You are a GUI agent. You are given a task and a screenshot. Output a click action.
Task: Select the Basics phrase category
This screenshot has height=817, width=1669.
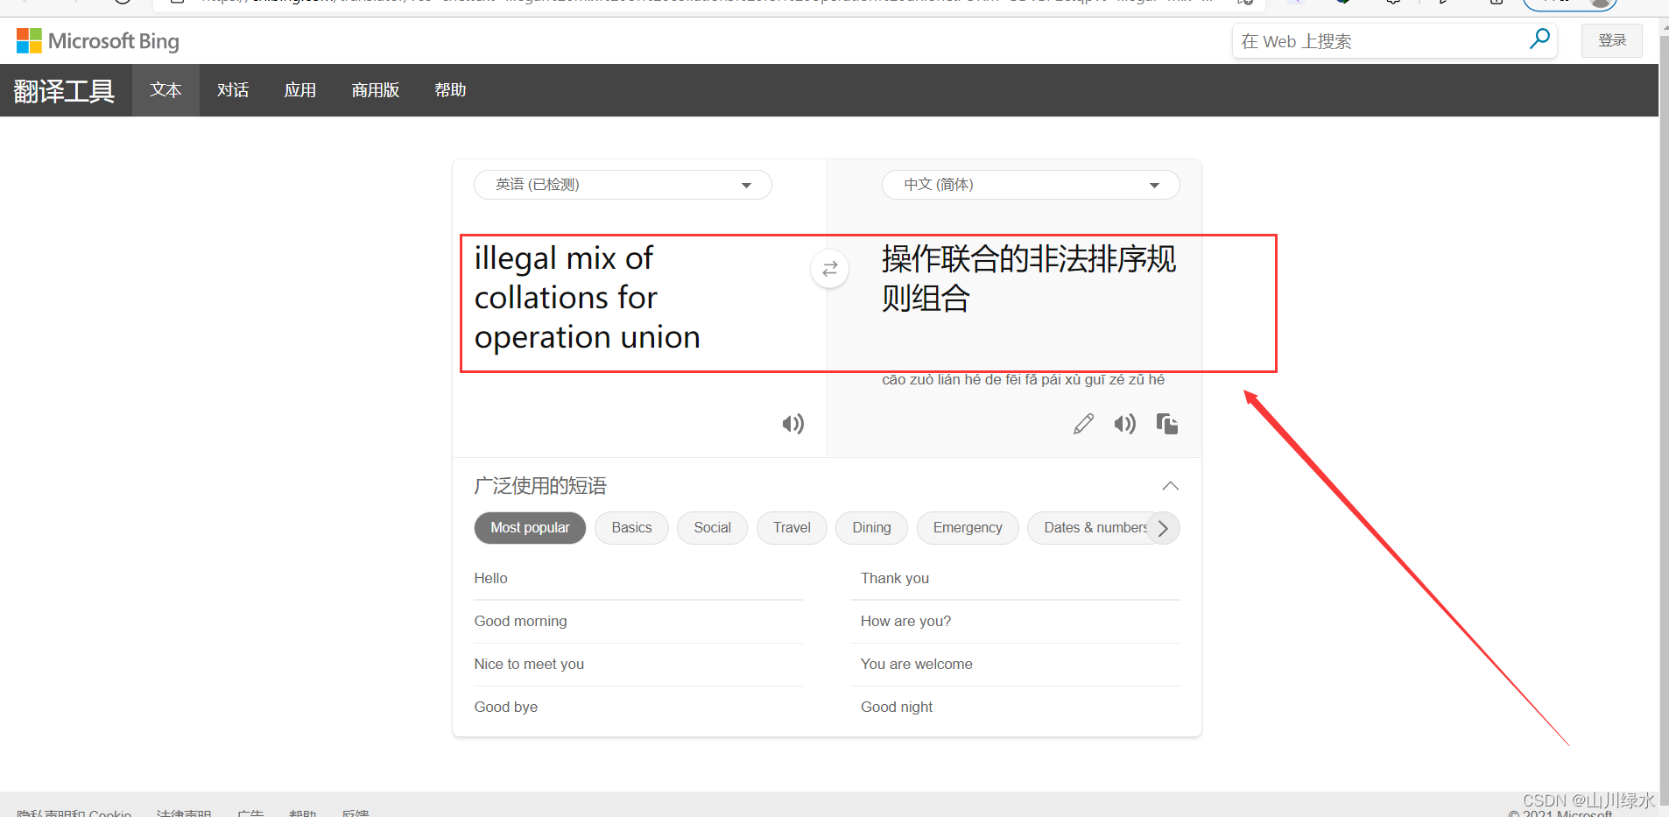[631, 528]
